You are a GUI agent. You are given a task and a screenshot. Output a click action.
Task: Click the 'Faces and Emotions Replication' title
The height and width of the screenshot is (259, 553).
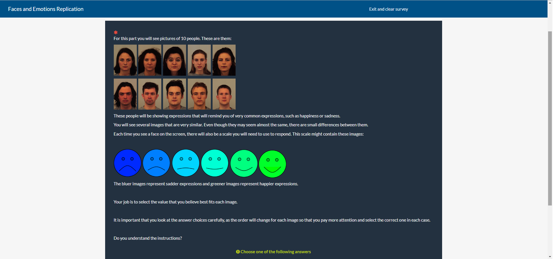click(46, 9)
